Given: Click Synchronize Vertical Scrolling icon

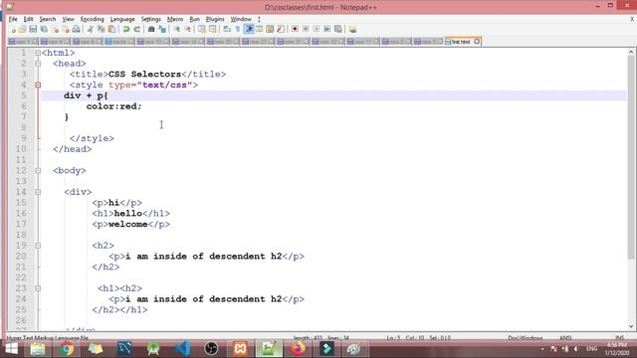Looking at the screenshot, I should pyautogui.click(x=202, y=29).
